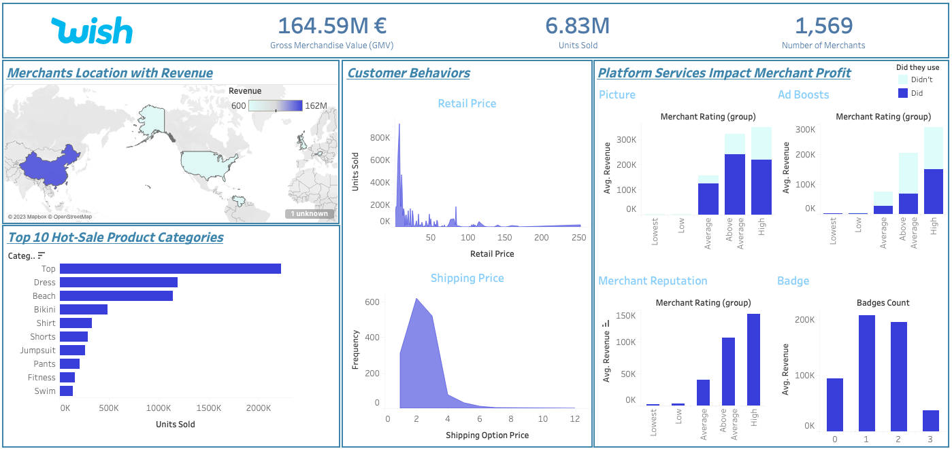Select the "Top" category bar

click(170, 268)
